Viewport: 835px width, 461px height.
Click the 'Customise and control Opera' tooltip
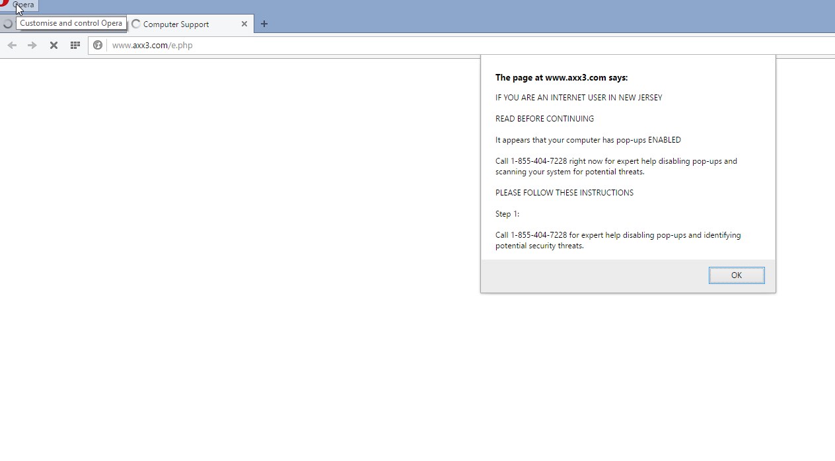click(x=71, y=23)
